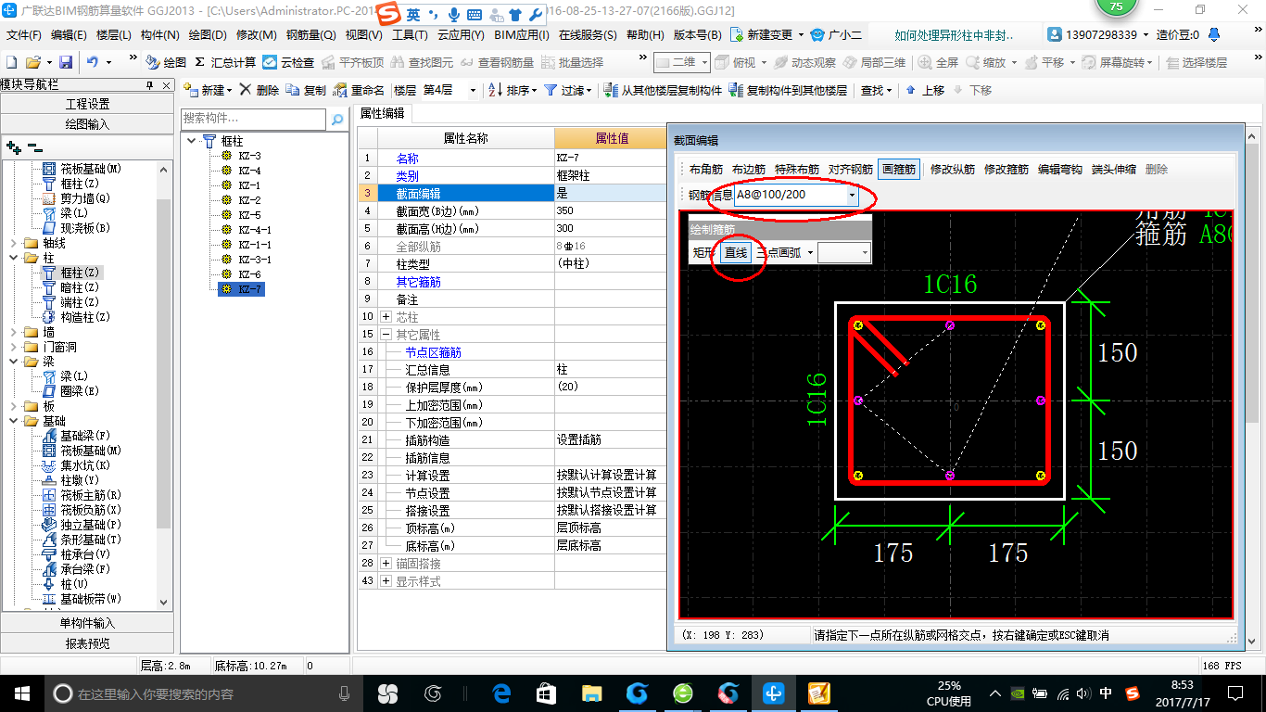Open 绘图 drawing mode

point(167,63)
